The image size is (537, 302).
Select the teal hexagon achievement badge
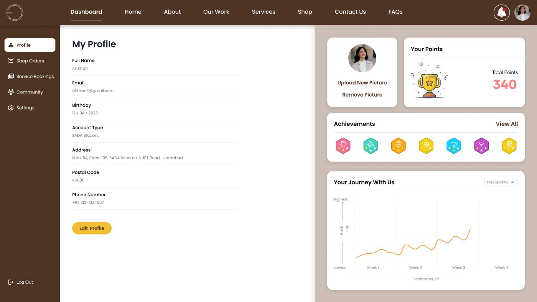point(371,146)
